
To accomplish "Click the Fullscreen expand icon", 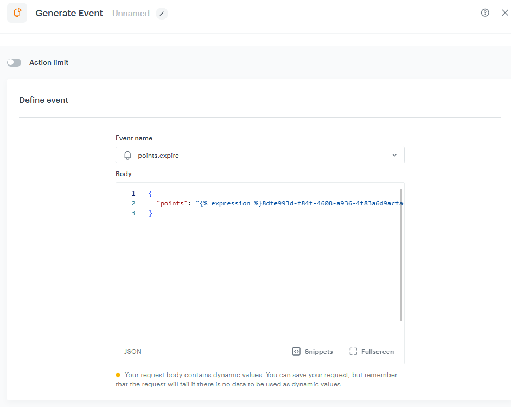I will coord(354,351).
